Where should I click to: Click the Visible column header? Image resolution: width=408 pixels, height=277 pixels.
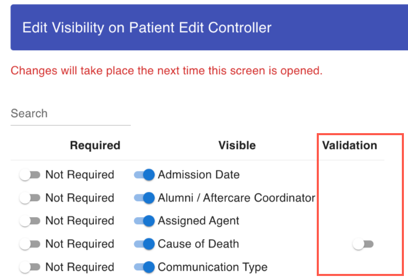pos(237,145)
